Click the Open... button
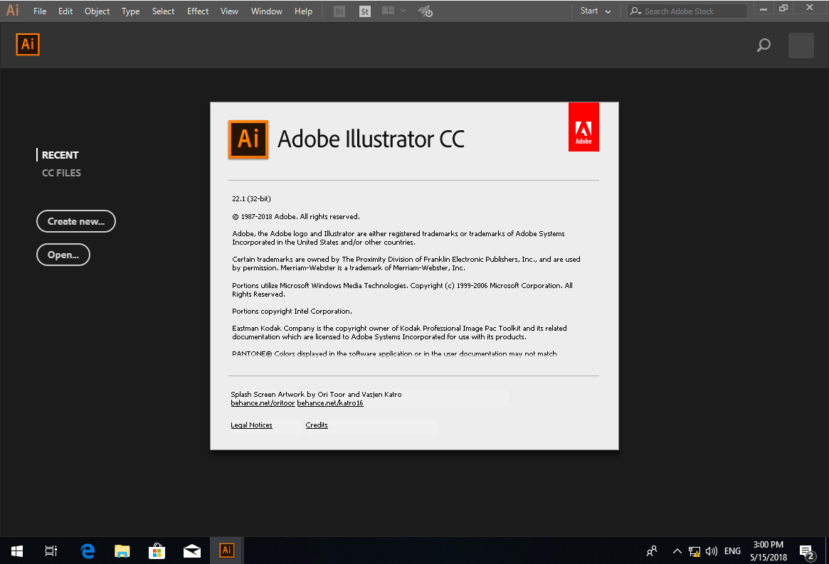 [x=63, y=255]
